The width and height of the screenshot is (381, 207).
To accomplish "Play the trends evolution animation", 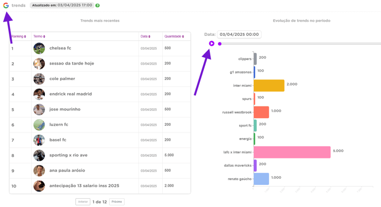I will click(x=212, y=44).
